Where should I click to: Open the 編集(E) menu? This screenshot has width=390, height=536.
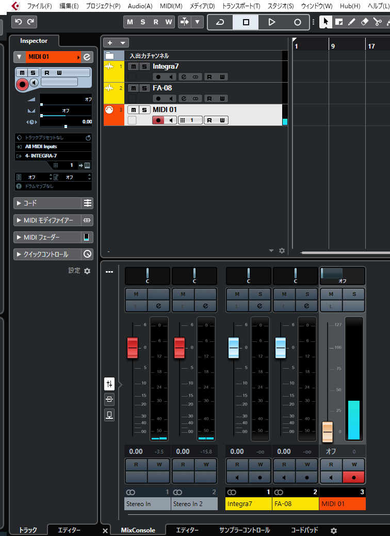point(69,6)
